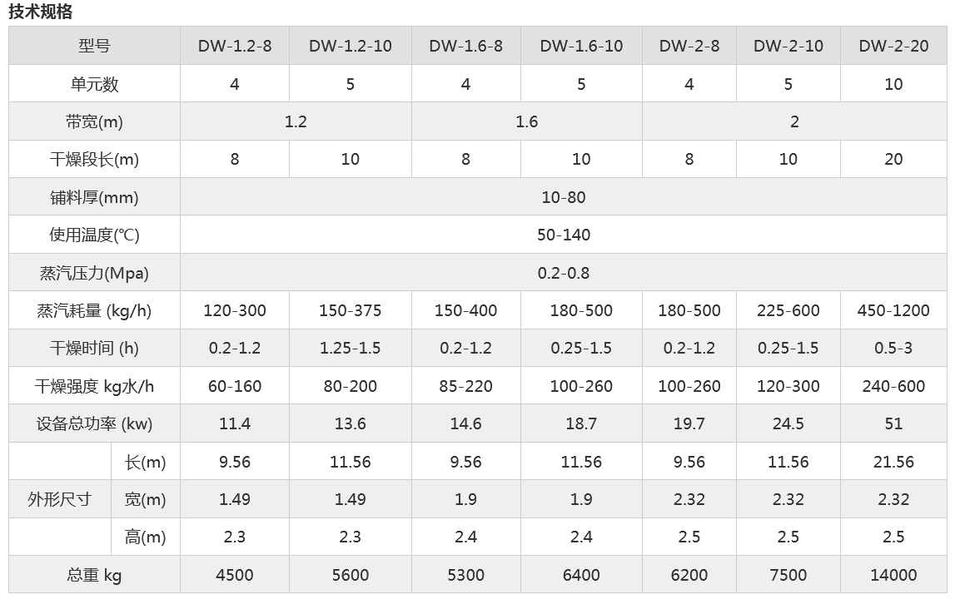Click the 铺料厚(mm) value 10-80
This screenshot has width=955, height=604.
click(x=564, y=197)
